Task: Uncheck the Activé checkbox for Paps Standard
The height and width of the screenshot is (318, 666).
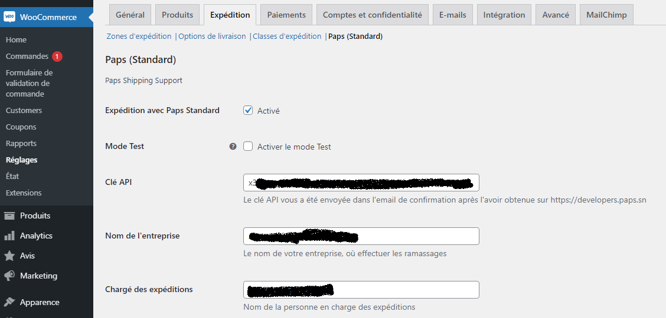Action: coord(248,110)
